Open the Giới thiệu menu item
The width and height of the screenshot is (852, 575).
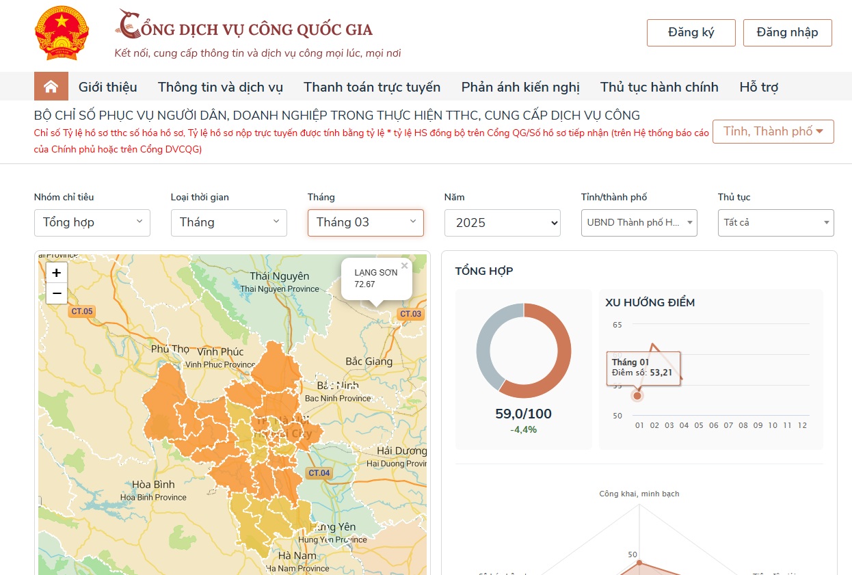pos(107,87)
